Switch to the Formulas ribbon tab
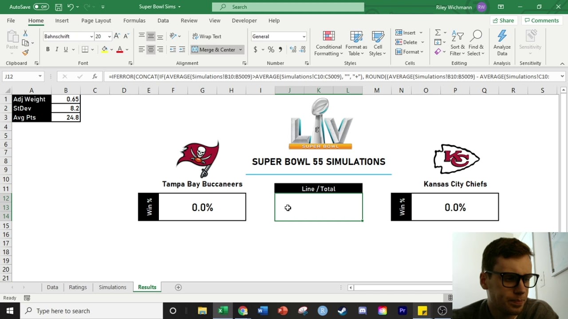This screenshot has height=319, width=568. [x=134, y=20]
